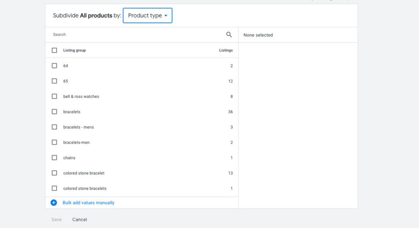Image resolution: width=419 pixels, height=228 pixels.
Task: Click the blue plus icon for bulk add
Action: [x=54, y=203]
